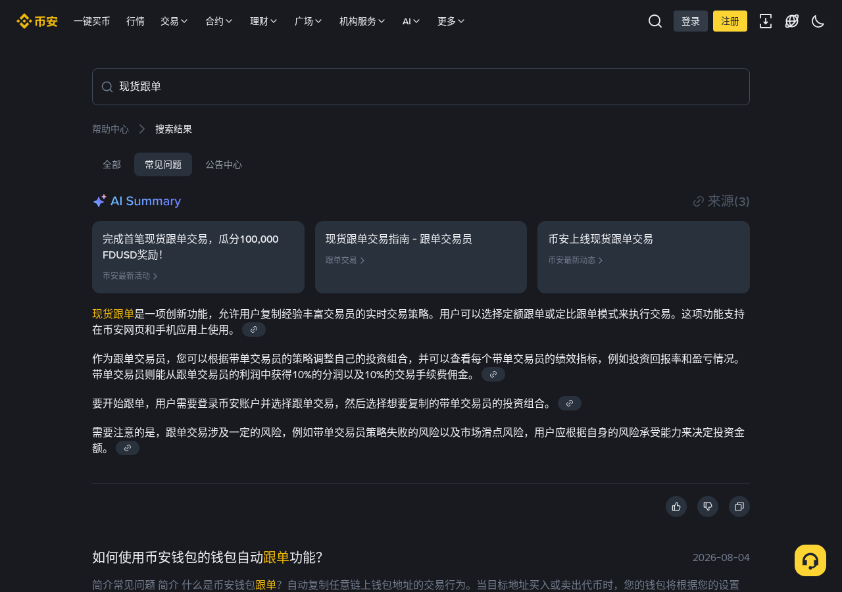Switch to the 全部 tab

[112, 164]
